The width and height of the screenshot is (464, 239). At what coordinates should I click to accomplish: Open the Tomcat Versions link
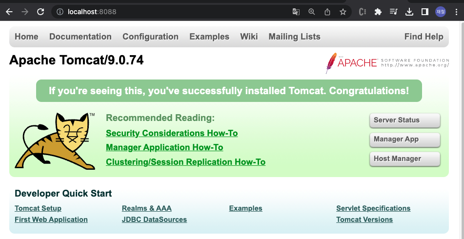coord(364,220)
